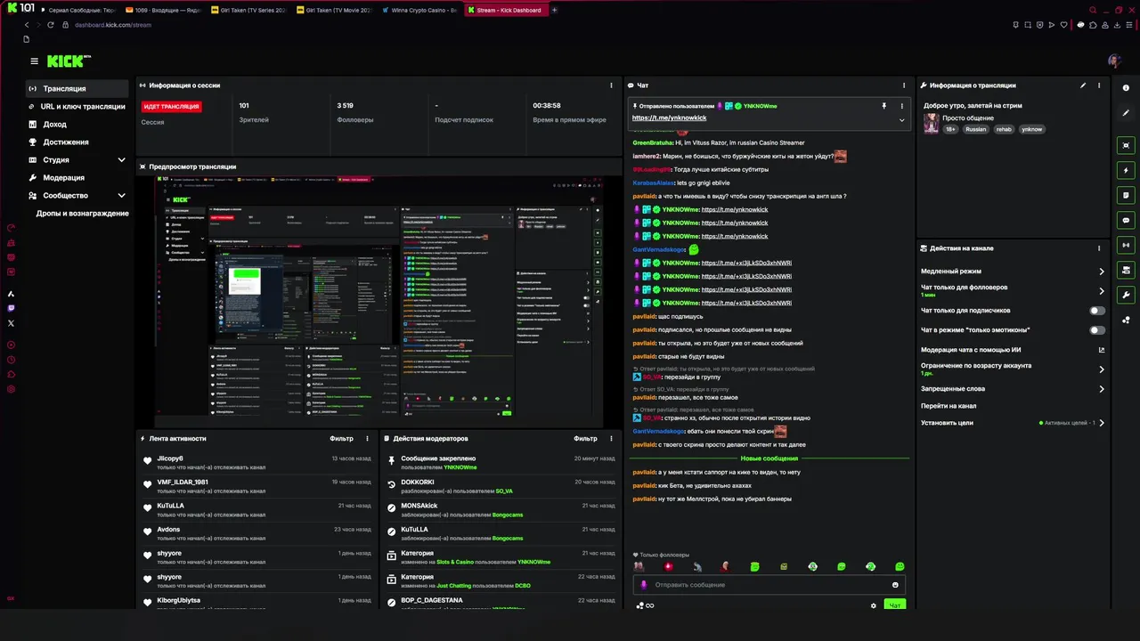The image size is (1140, 641).
Task: Click the Russian language tag
Action: (976, 129)
